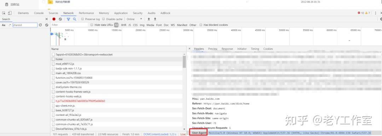Select the home request row
Image resolution: width=382 pixels, height=136 pixels.
pos(116,59)
